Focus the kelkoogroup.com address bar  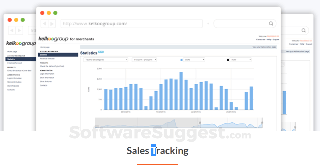click(x=131, y=24)
